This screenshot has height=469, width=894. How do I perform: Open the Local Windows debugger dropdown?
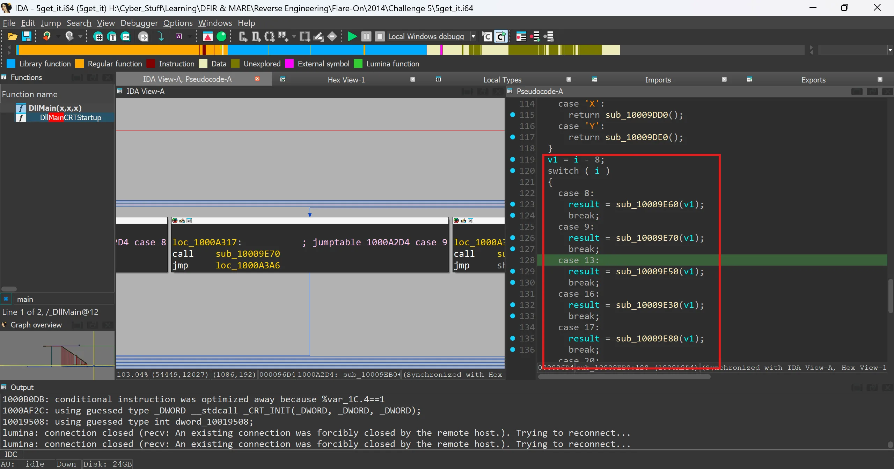[x=473, y=36]
